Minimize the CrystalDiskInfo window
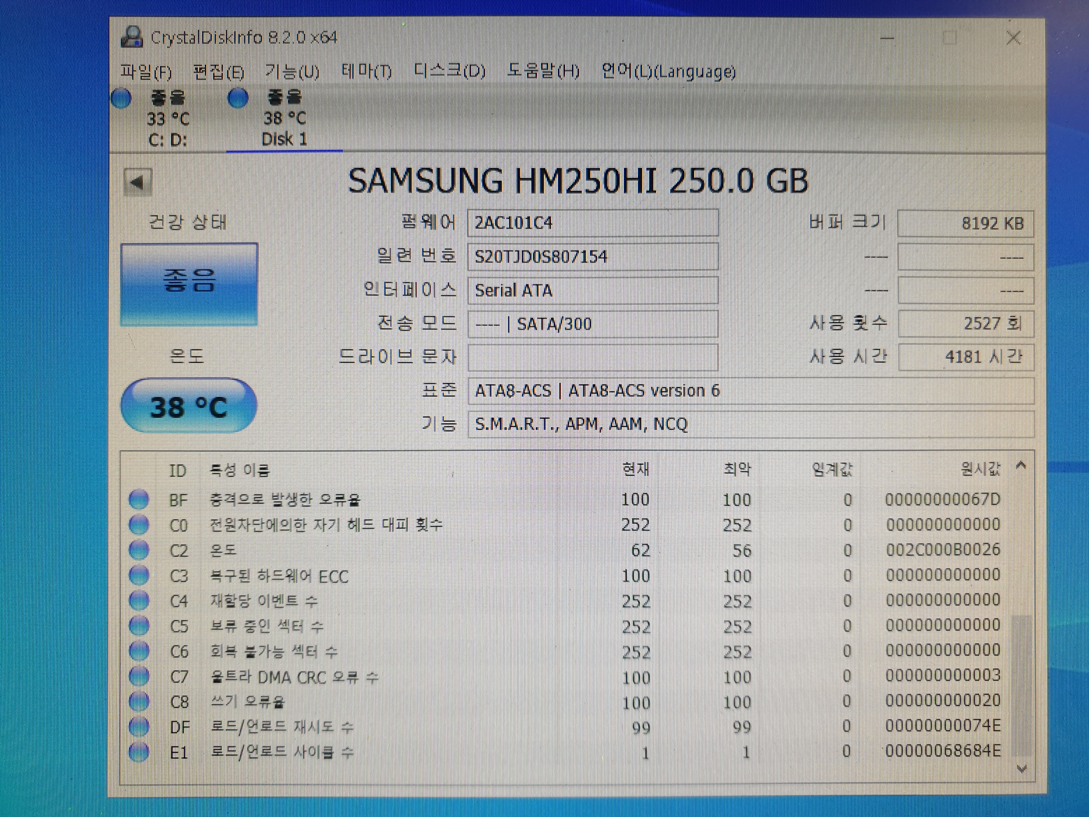Viewport: 1089px width, 817px height. [887, 38]
